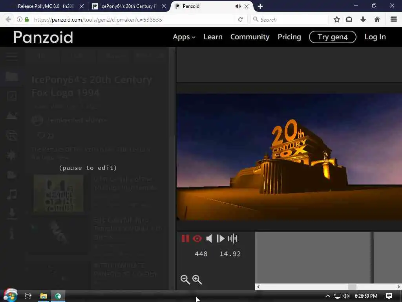Click the time value 14.92

230,254
